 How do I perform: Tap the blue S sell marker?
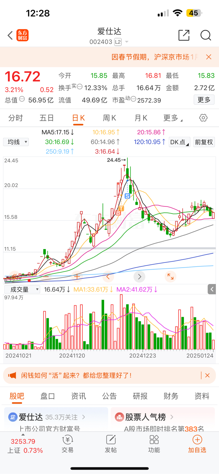(x=127, y=196)
